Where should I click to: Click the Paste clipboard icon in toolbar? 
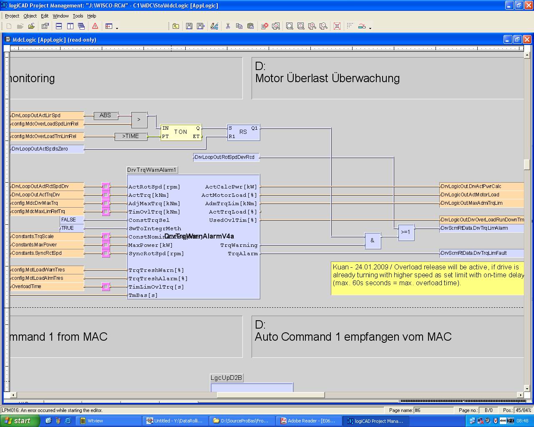pos(250,26)
